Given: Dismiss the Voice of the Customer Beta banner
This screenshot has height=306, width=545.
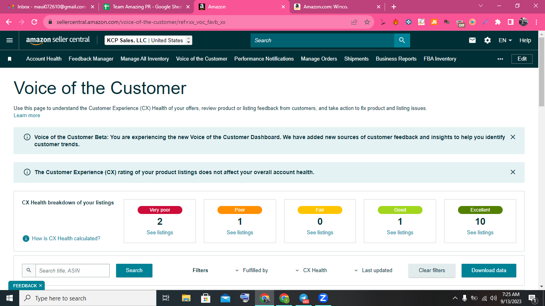Looking at the screenshot, I should (513, 137).
